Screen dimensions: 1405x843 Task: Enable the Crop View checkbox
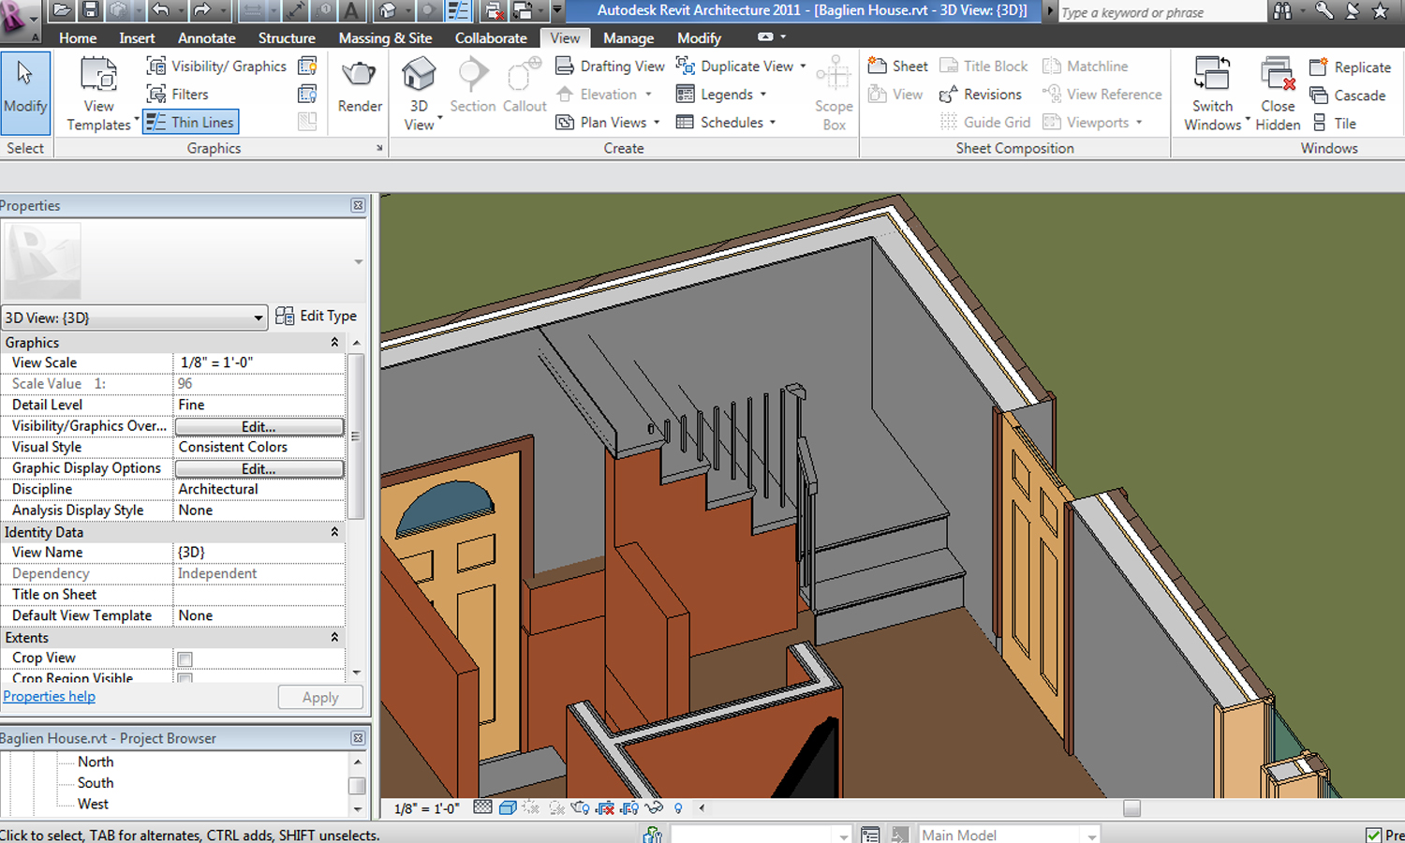(x=185, y=658)
